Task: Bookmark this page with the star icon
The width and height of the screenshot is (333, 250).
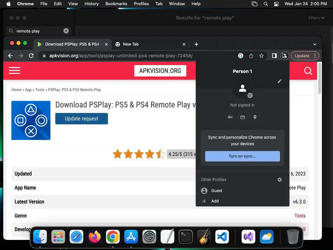Action: click(x=261, y=56)
